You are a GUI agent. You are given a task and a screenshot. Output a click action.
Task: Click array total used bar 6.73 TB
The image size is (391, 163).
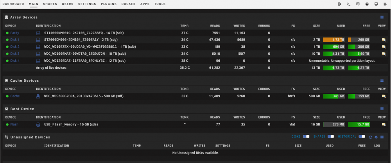(x=334, y=68)
